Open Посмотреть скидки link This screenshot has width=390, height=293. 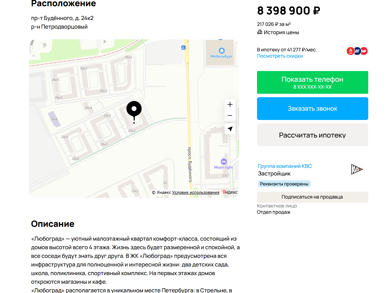(280, 56)
